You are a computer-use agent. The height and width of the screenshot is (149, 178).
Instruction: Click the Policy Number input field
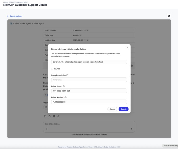click(89, 102)
